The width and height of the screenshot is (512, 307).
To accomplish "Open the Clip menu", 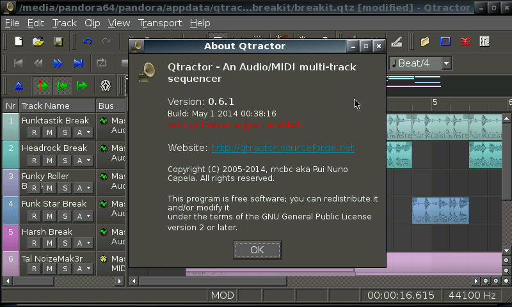I will pos(92,23).
